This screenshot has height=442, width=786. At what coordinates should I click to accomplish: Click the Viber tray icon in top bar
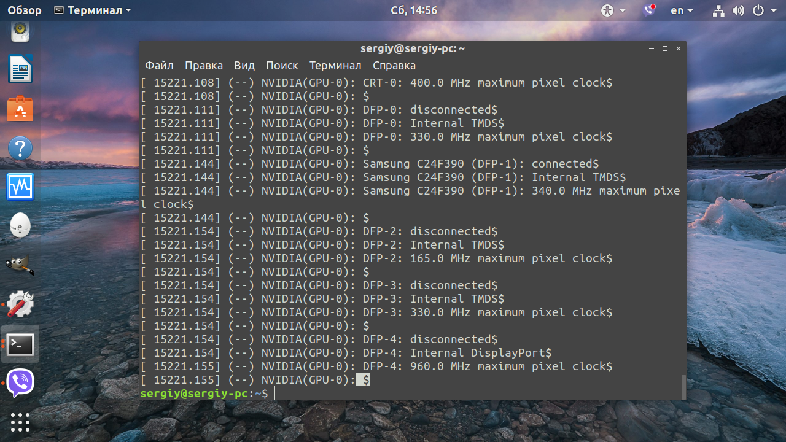pyautogui.click(x=650, y=10)
